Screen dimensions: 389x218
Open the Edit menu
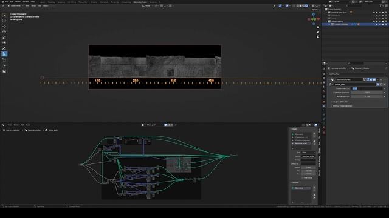coord(12,2)
